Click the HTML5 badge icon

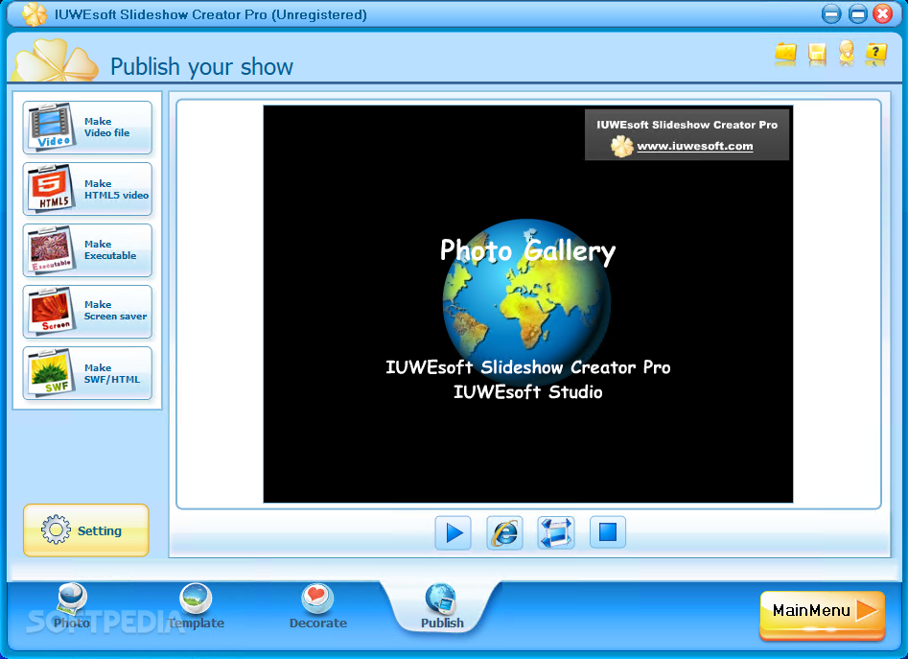click(52, 188)
